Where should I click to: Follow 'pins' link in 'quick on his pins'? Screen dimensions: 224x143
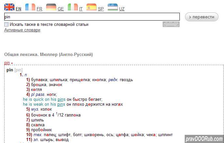tap(62, 99)
